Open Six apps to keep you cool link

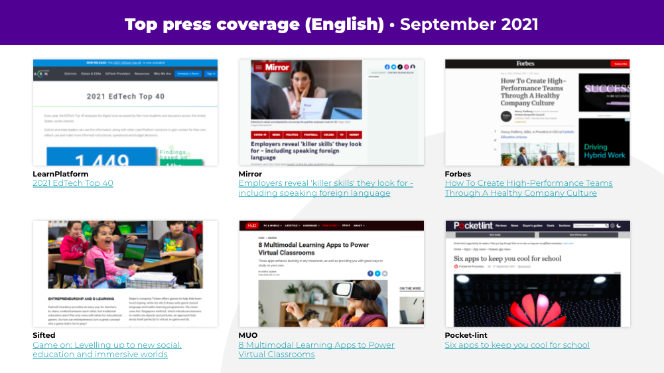click(x=517, y=345)
